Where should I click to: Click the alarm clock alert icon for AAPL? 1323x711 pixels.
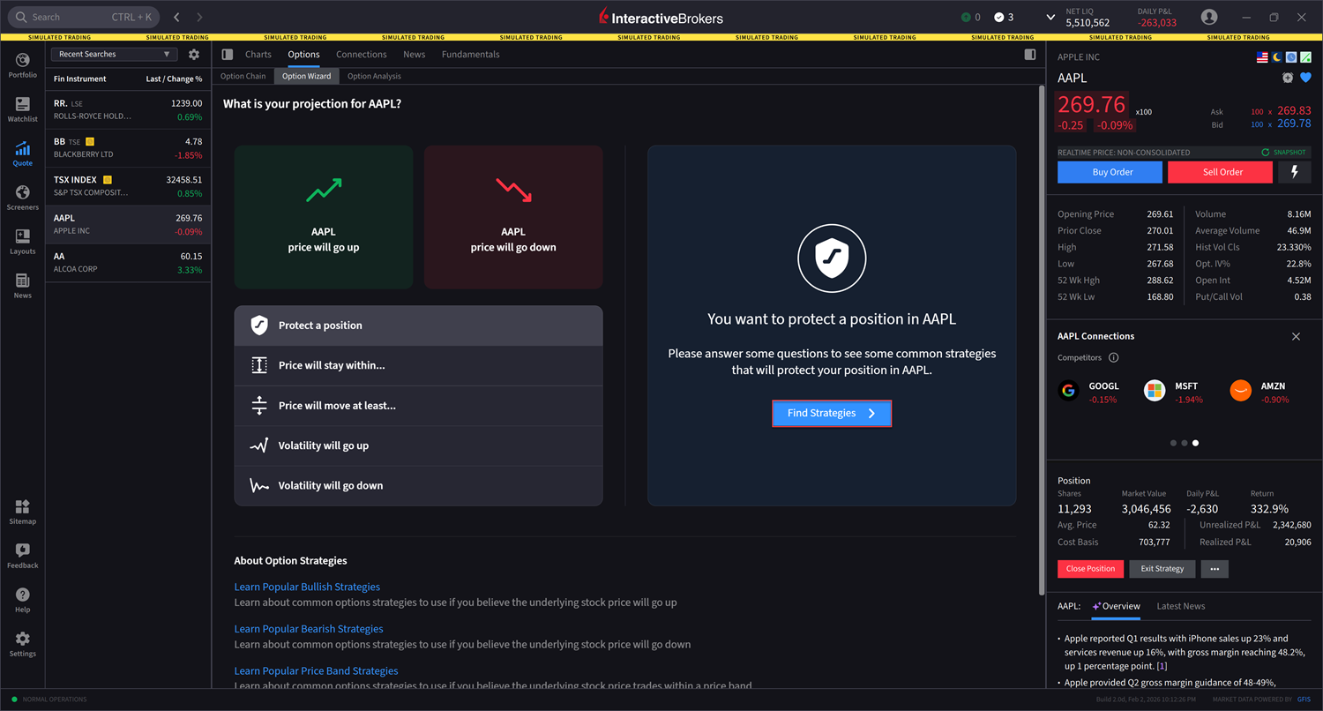tap(1288, 78)
